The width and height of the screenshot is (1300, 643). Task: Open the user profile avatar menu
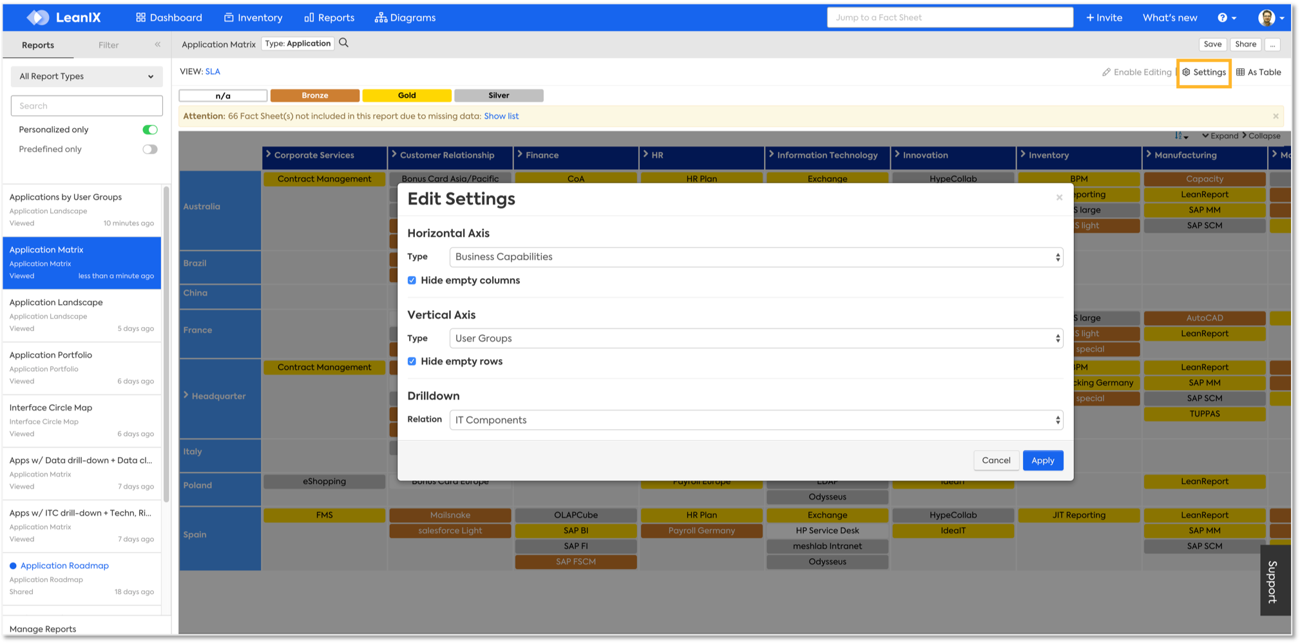(1270, 17)
